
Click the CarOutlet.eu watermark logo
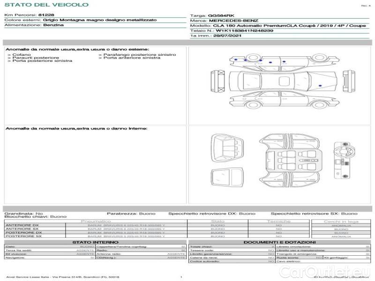(329, 270)
